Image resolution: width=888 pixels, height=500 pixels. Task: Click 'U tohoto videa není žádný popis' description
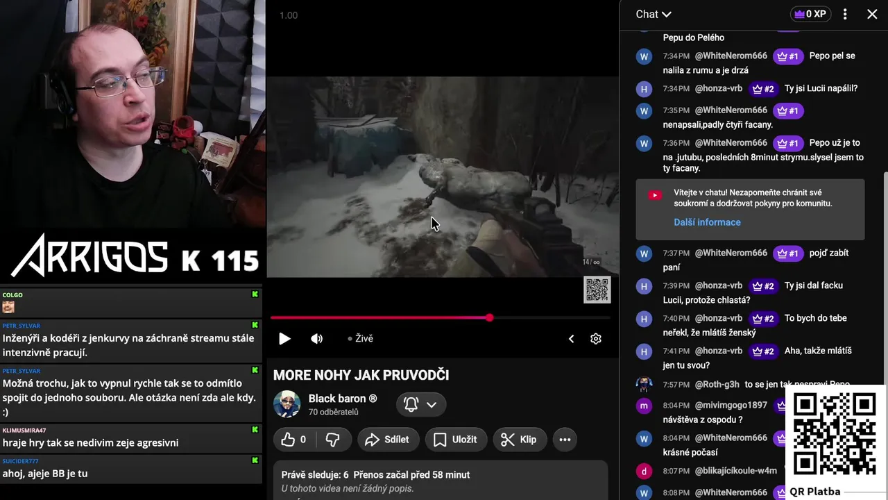(x=348, y=489)
